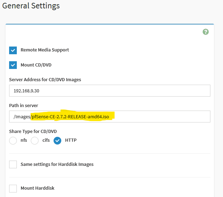
Task: Click the Server Address for CD/DVD Images label
Action: (45, 79)
